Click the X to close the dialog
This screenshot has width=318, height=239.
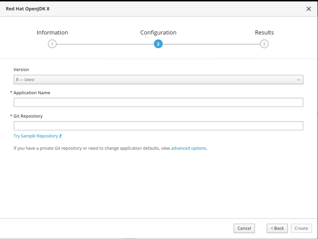pyautogui.click(x=309, y=9)
